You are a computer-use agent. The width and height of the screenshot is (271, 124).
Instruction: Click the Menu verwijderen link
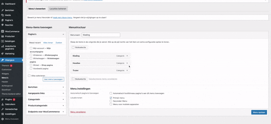(78, 112)
